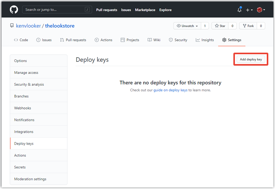Screen dimensions: 275x189
Task: Open the notifications bell icon
Action: pyautogui.click(x=239, y=10)
